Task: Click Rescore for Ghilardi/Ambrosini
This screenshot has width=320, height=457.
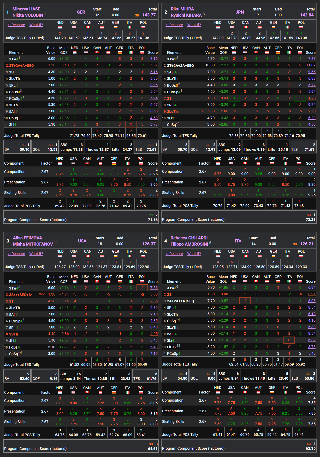Action: 174,254
